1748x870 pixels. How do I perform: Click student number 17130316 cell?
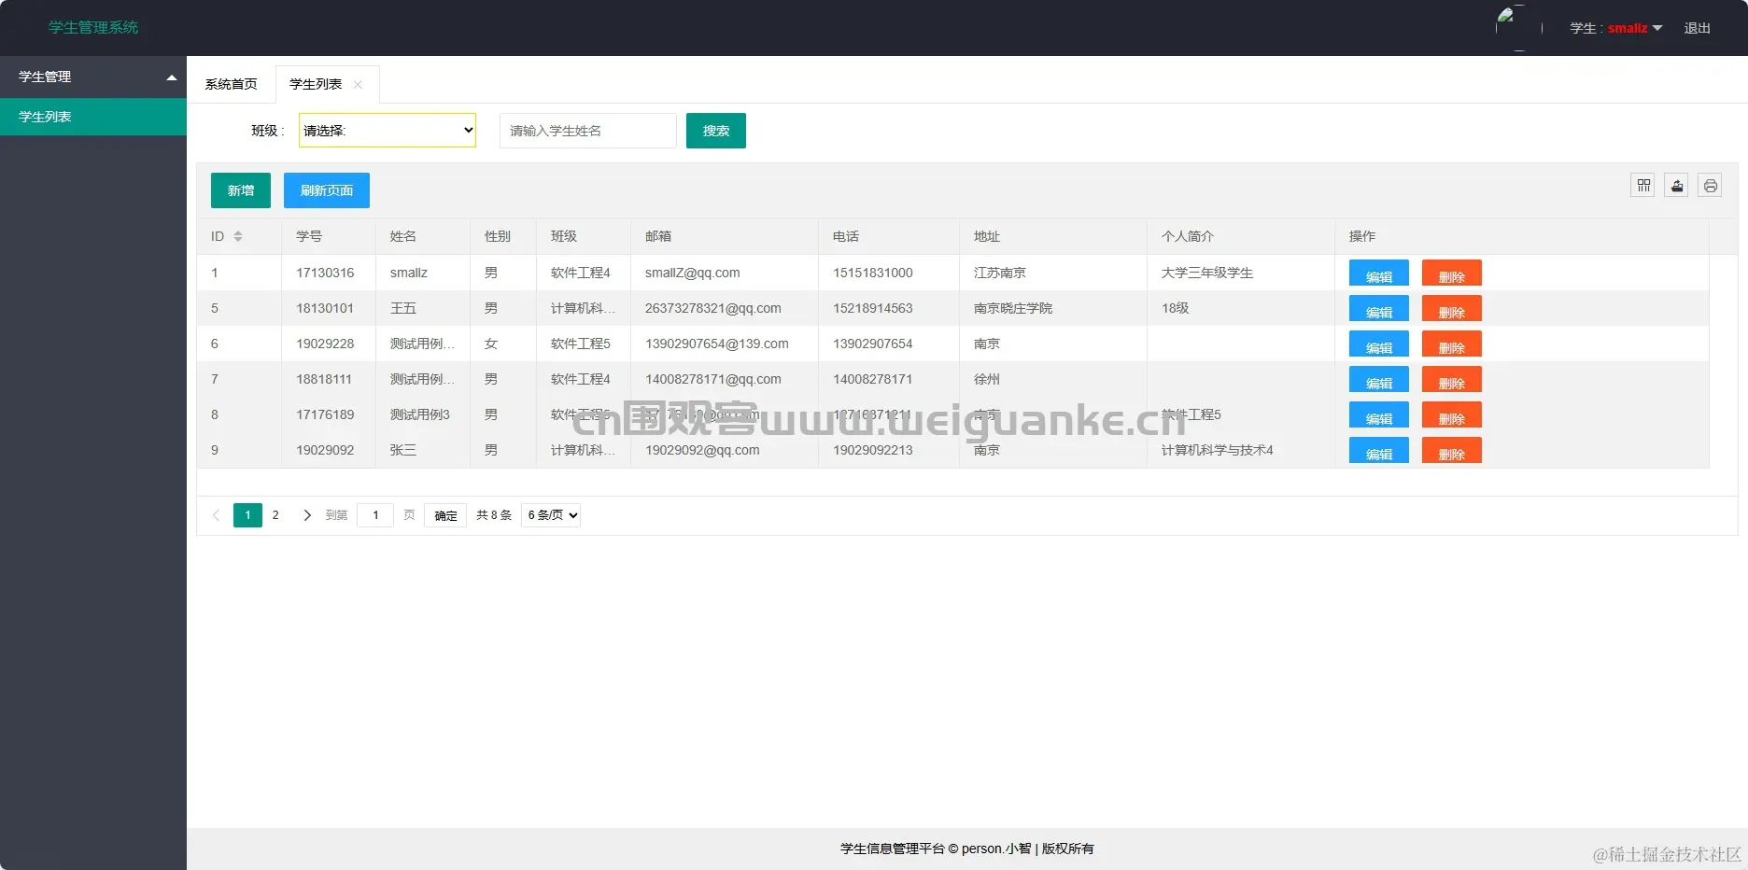(x=329, y=273)
